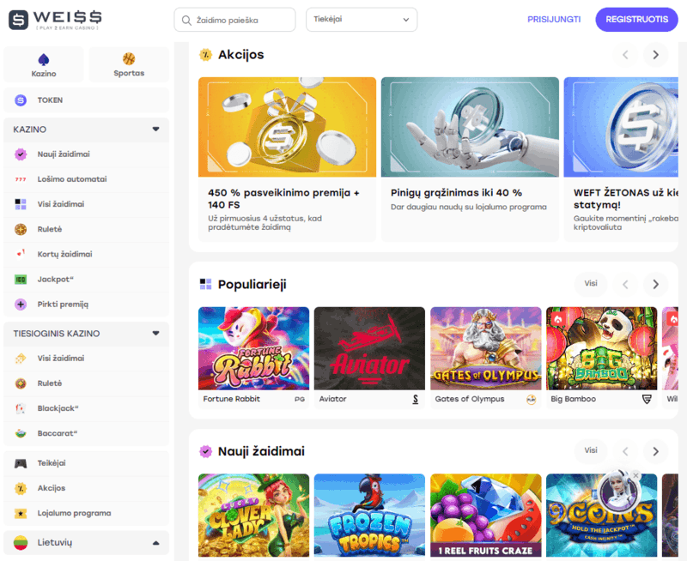Open Lojalumo programa in sidebar
The height and width of the screenshot is (561, 687).
click(86, 513)
